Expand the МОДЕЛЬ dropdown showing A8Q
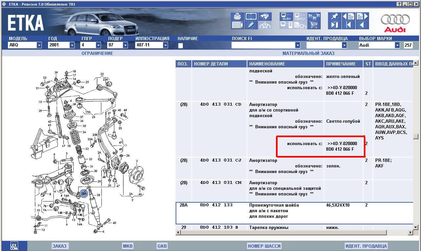This screenshot has width=421, height=251. (39, 45)
